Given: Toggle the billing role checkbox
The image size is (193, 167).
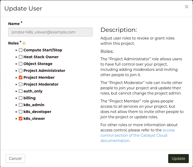Looking at the screenshot, I should [x=21, y=98].
